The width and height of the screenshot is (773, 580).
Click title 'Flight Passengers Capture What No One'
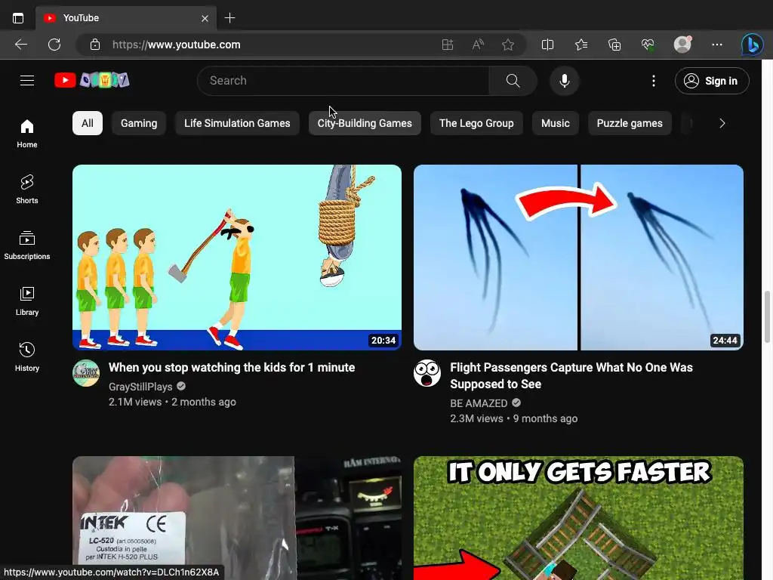571,376
